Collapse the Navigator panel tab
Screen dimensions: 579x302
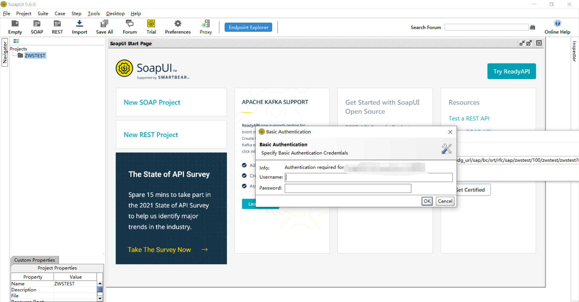pyautogui.click(x=5, y=53)
